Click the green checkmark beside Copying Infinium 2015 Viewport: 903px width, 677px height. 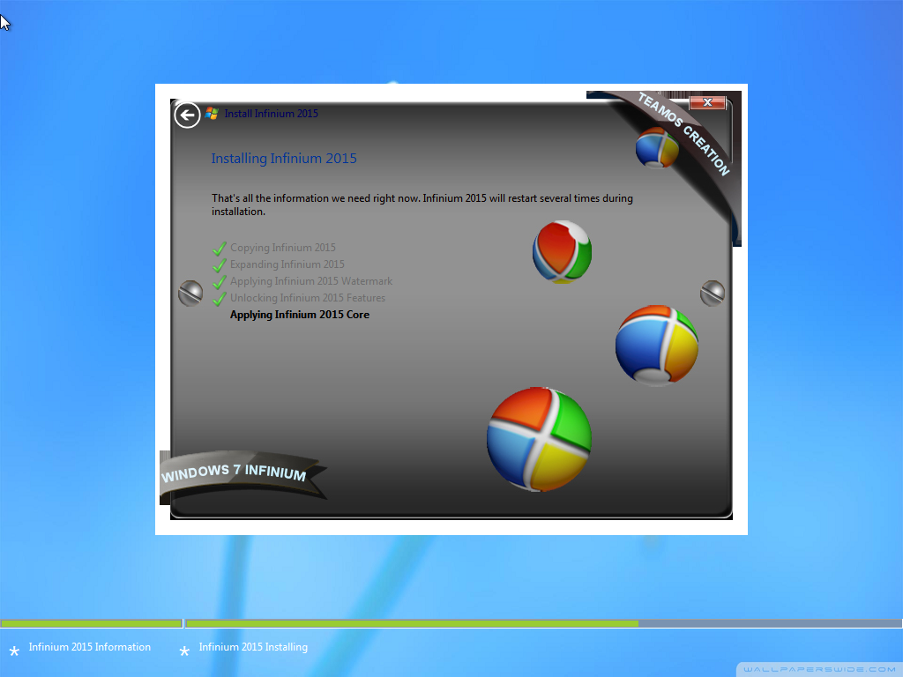click(x=220, y=249)
